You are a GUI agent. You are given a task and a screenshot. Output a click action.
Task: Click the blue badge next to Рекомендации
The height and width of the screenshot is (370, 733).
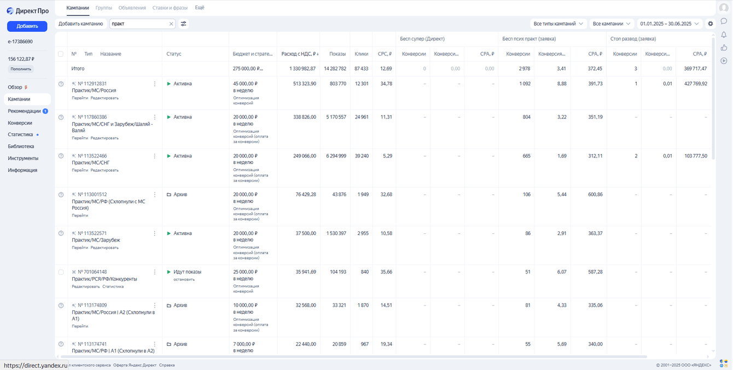[x=45, y=111]
